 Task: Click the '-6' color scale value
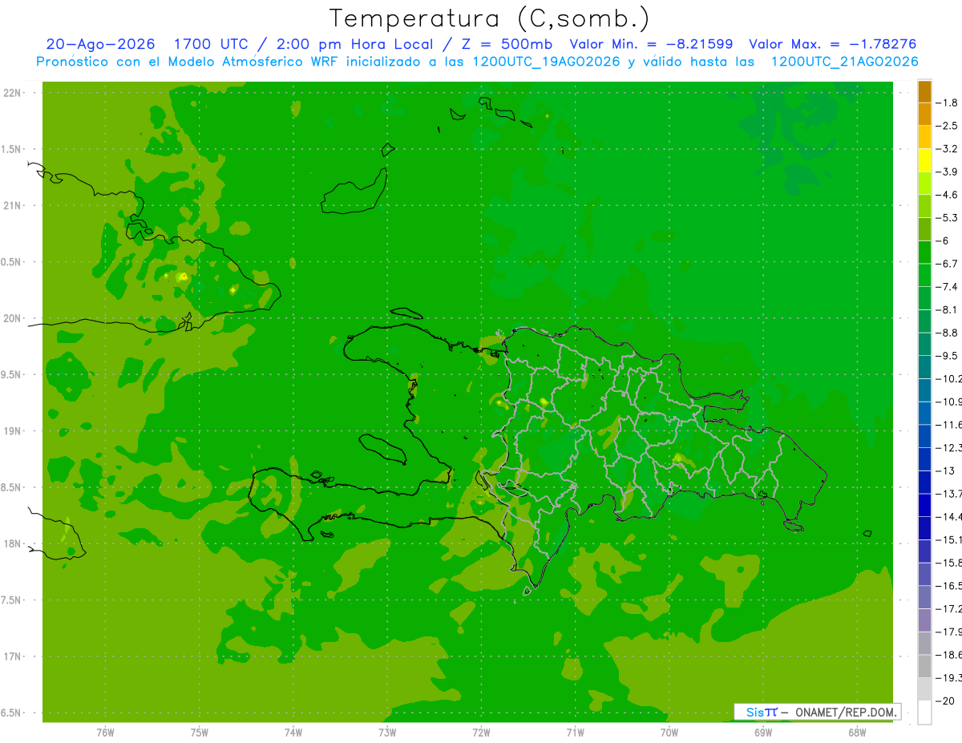pos(944,240)
